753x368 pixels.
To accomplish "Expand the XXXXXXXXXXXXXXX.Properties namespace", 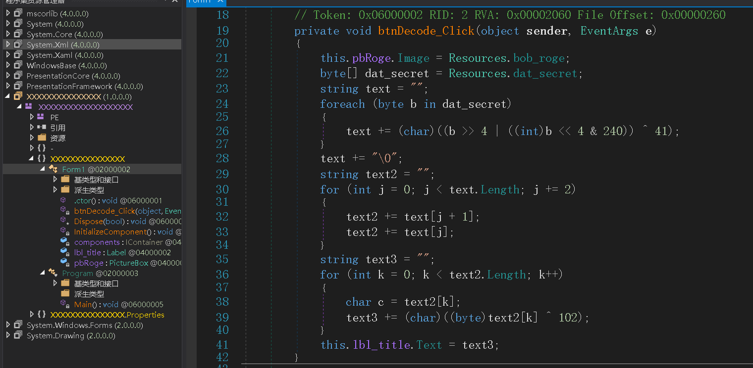I will (x=32, y=315).
